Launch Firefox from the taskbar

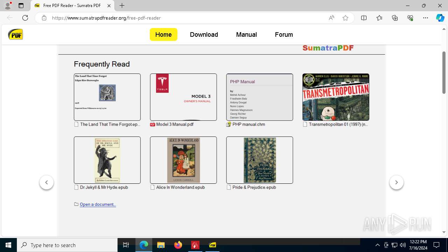click(x=178, y=245)
